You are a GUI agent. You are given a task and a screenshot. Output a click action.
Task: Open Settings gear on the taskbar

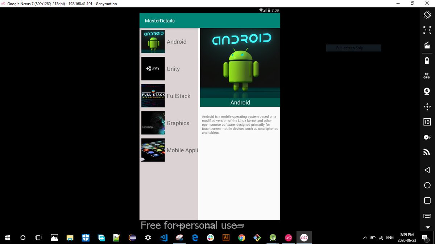tap(148, 237)
